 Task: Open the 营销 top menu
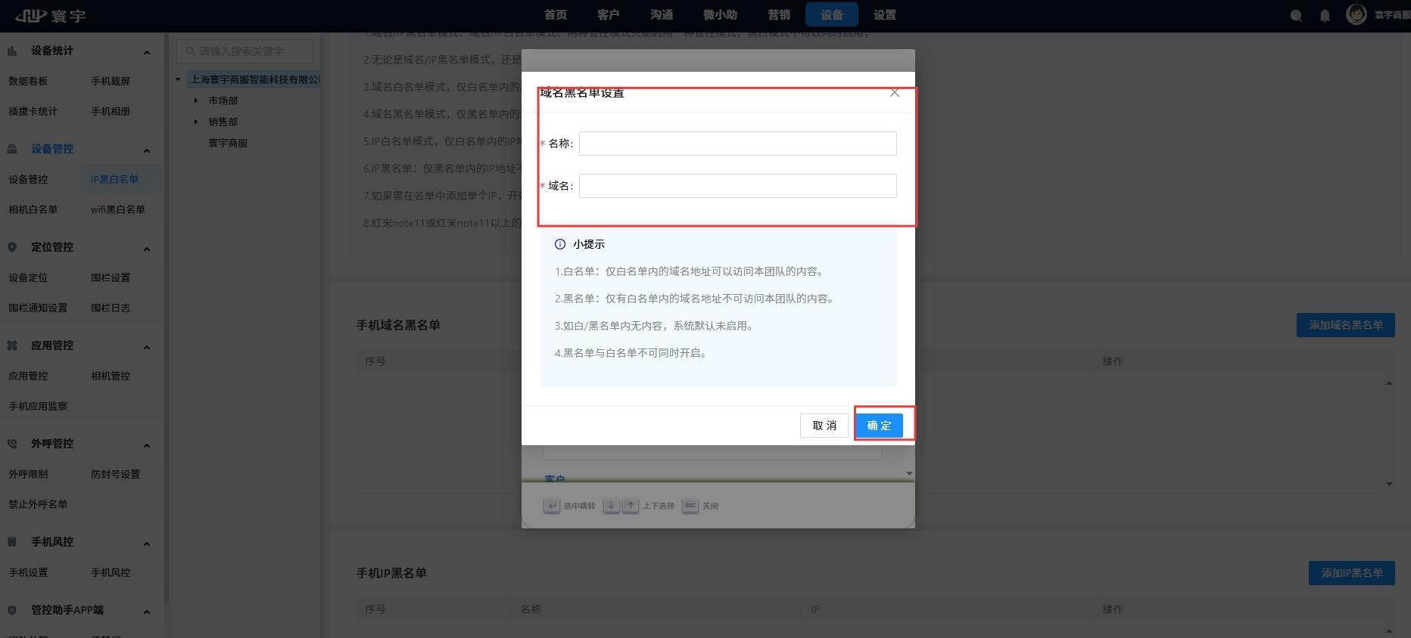[779, 15]
